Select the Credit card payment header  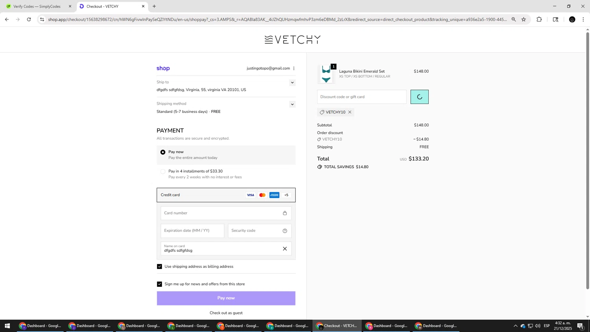click(x=226, y=195)
